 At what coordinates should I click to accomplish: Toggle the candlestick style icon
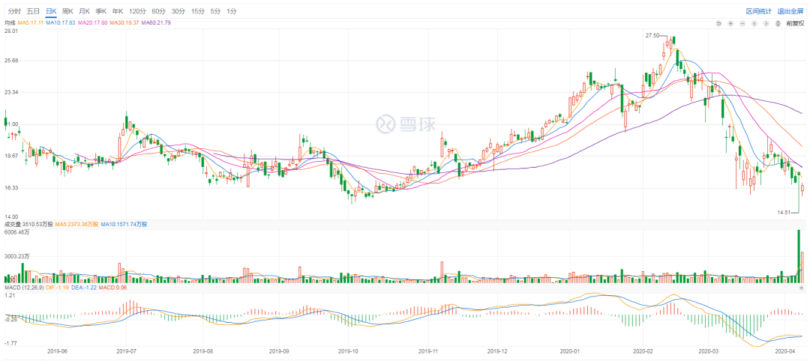(x=778, y=23)
